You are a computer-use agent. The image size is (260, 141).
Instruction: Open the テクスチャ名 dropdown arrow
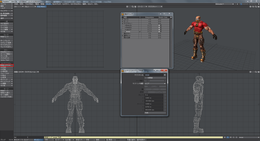(165, 75)
